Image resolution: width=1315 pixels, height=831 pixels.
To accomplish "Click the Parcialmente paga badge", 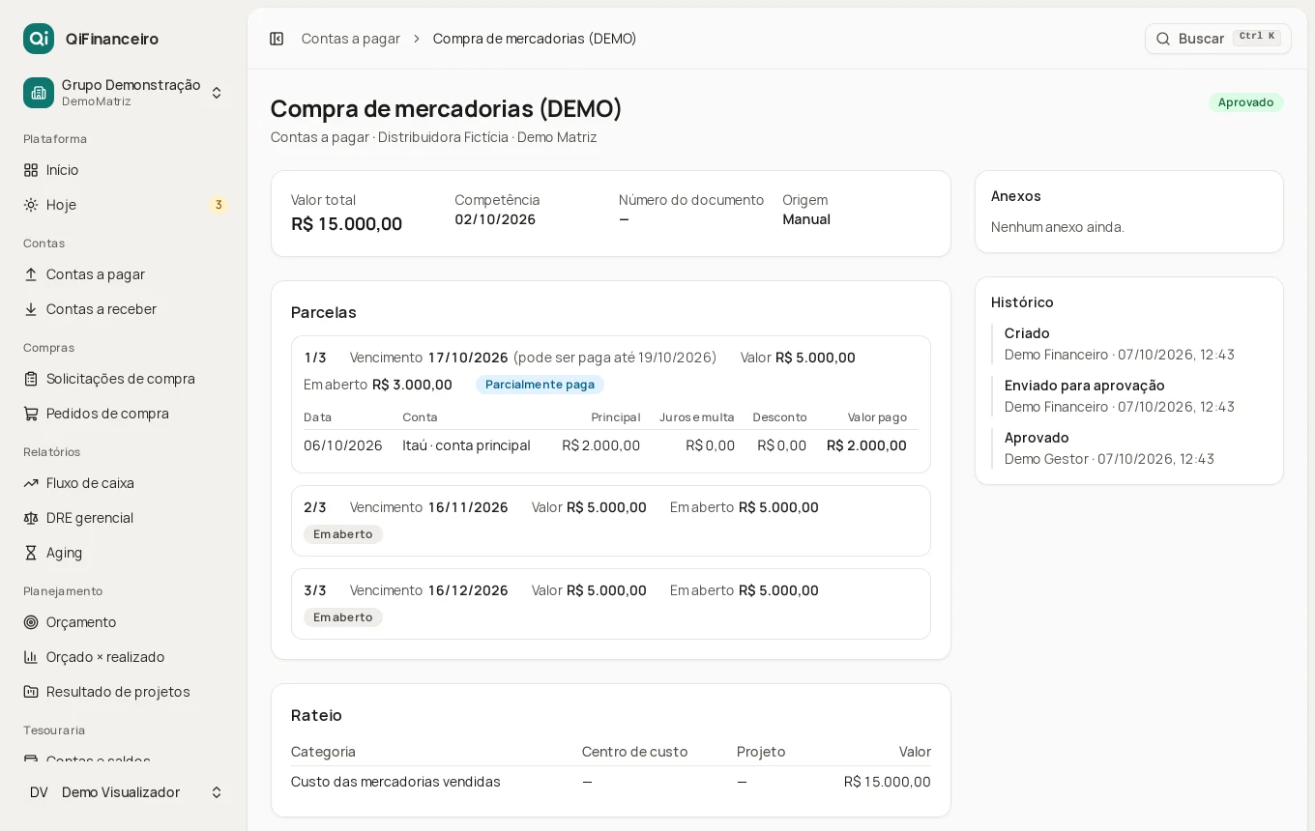I will (x=540, y=385).
